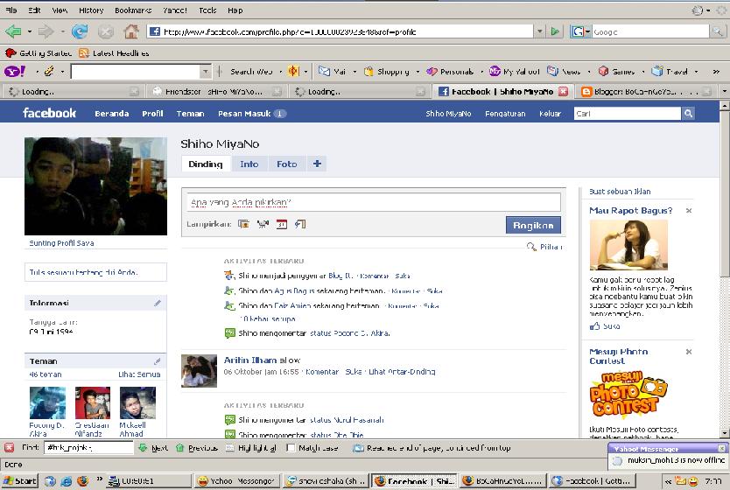
Task: Go to the Home page icon
Action: click(x=131, y=31)
